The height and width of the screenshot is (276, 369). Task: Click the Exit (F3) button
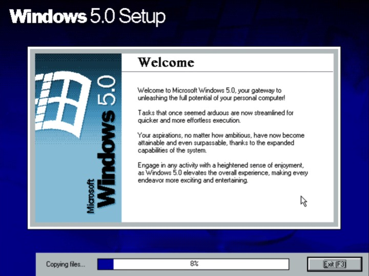334,264
